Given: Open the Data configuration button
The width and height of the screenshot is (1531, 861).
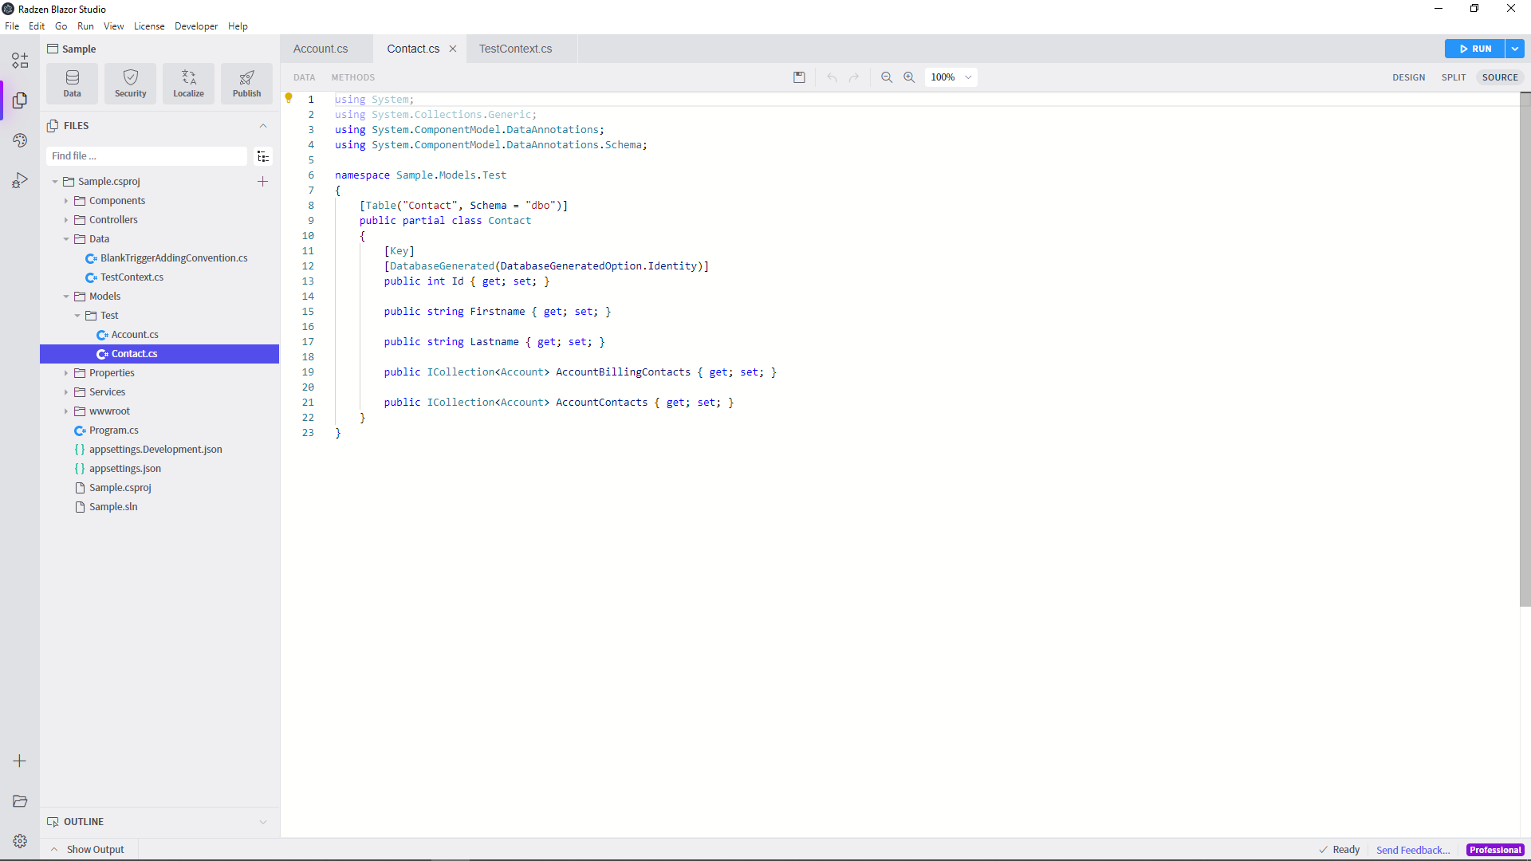Looking at the screenshot, I should tap(73, 83).
